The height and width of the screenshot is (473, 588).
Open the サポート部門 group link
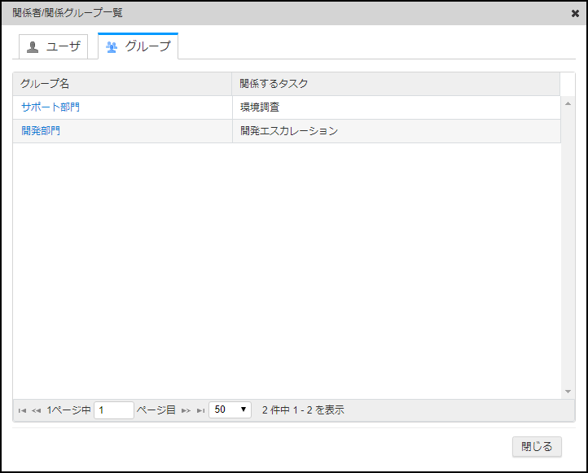tap(50, 107)
